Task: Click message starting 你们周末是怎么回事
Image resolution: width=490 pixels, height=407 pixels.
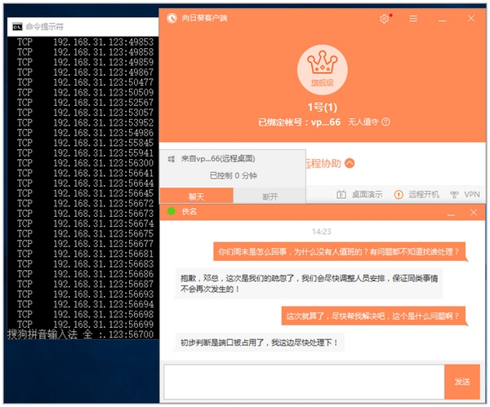Action: point(339,251)
